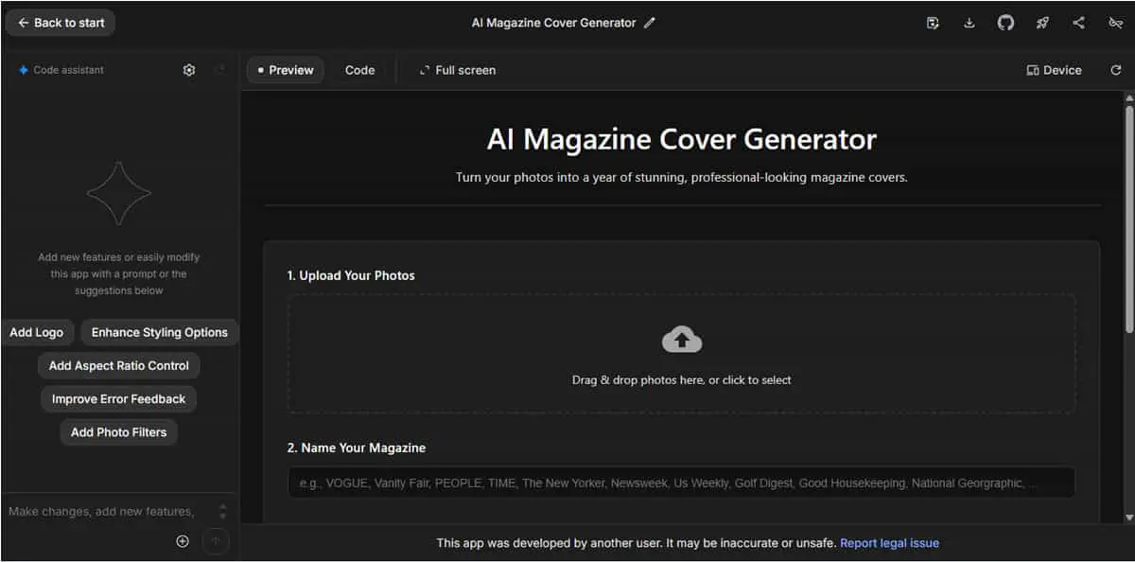This screenshot has height=562, width=1135.
Task: Click the drag & drop photo upload area
Action: (x=681, y=354)
